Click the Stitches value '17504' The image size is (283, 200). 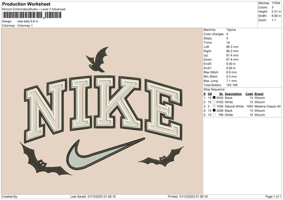(276, 3)
